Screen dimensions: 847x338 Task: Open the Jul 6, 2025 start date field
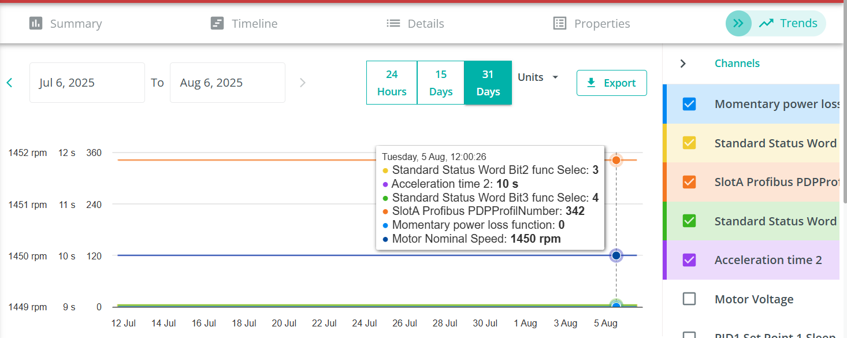pyautogui.click(x=87, y=83)
